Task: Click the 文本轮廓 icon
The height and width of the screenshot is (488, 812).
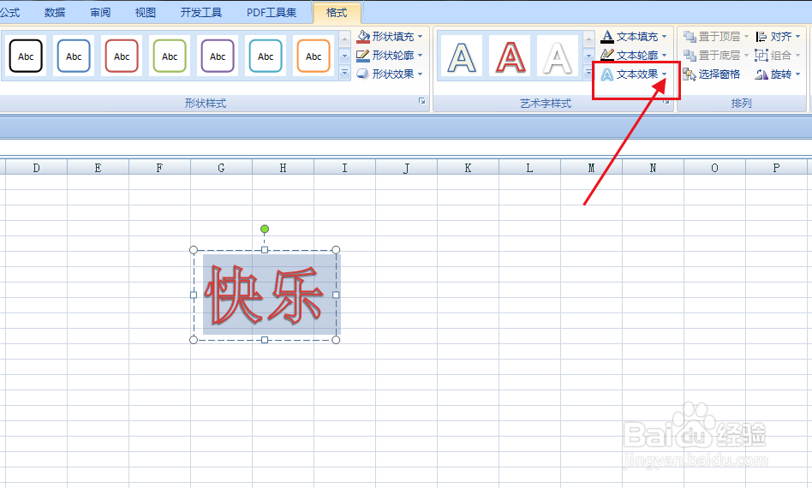Action: [x=607, y=55]
